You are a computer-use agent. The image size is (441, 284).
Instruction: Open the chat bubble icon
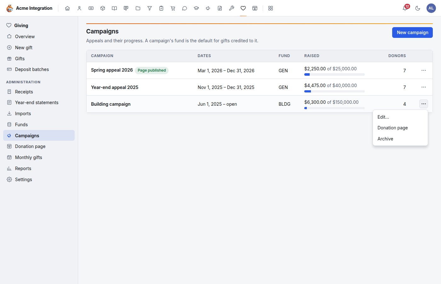185,8
